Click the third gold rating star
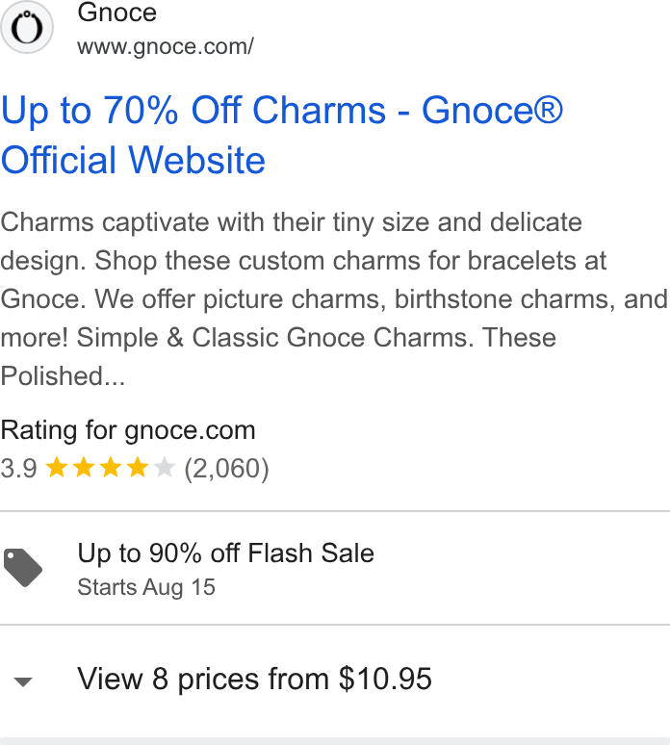The image size is (670, 745). [111, 467]
